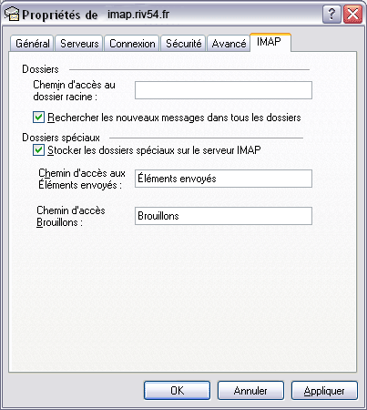
Task: Toggle Stocker les dossiers spéciaux checkbox
Action: point(38,150)
